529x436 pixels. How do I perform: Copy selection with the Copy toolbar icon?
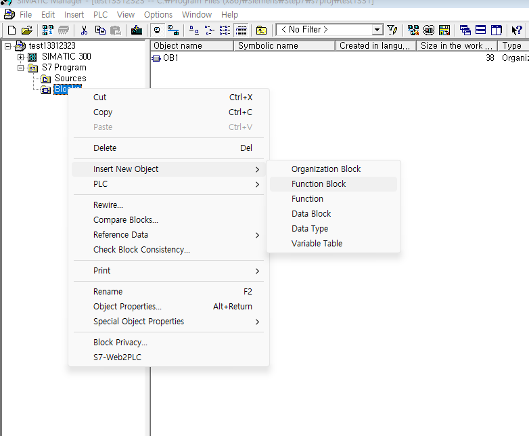pyautogui.click(x=100, y=30)
